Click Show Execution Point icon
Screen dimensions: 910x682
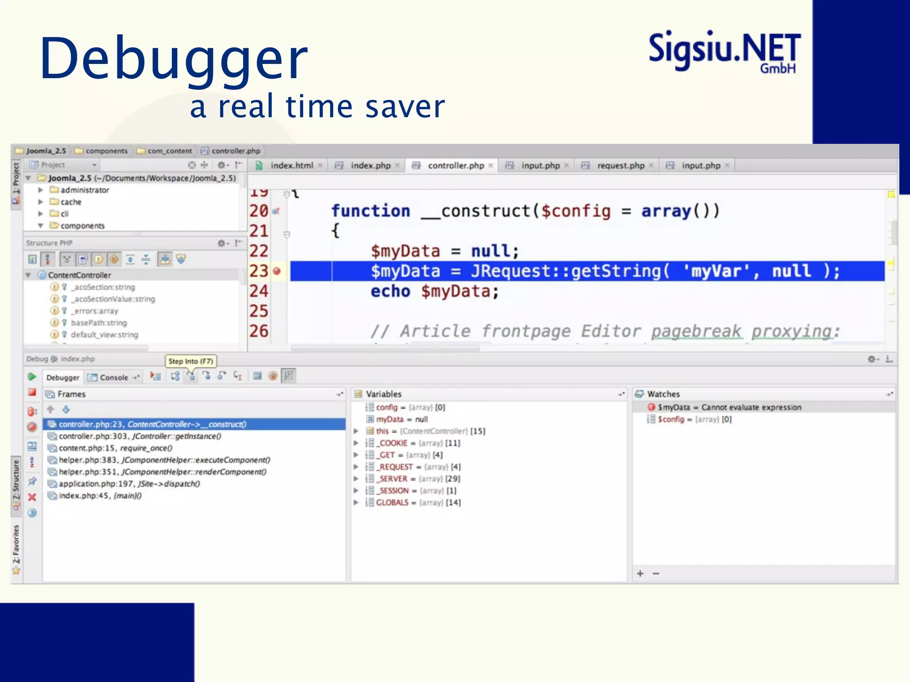click(x=155, y=376)
